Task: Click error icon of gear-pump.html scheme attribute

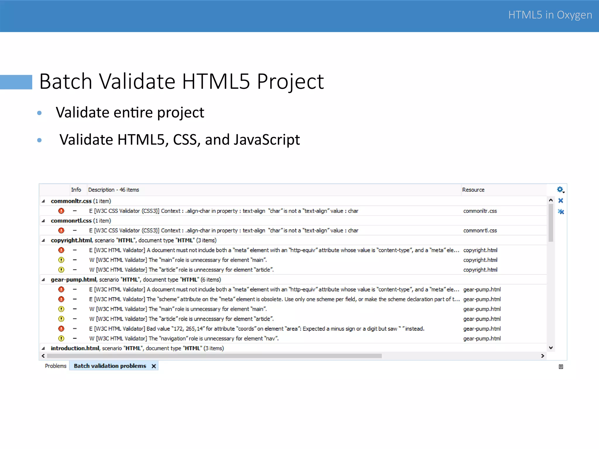Action: click(61, 299)
